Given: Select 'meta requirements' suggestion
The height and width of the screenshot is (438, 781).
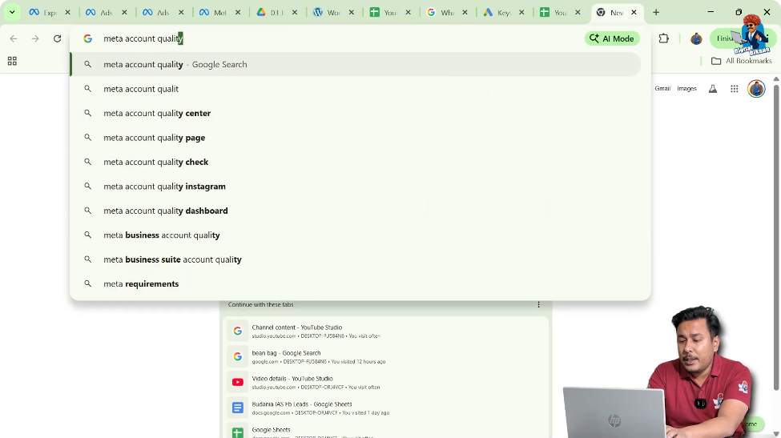Looking at the screenshot, I should coord(356,283).
